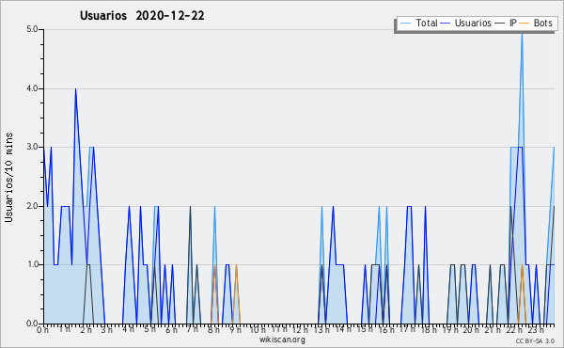Click the '5.0' y-axis value
The image size is (564, 348).
(x=32, y=29)
